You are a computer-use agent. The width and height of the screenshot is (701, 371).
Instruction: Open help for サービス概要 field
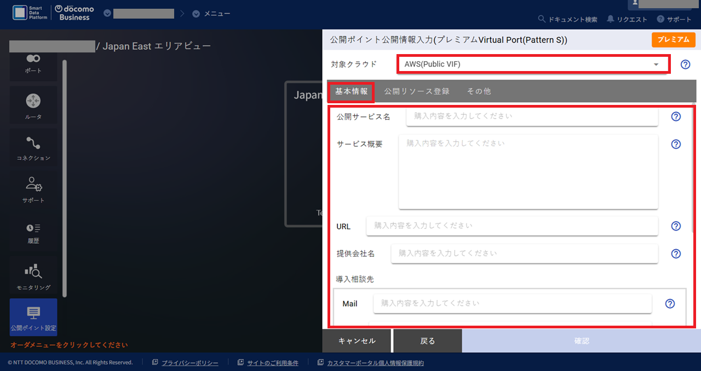coord(676,144)
